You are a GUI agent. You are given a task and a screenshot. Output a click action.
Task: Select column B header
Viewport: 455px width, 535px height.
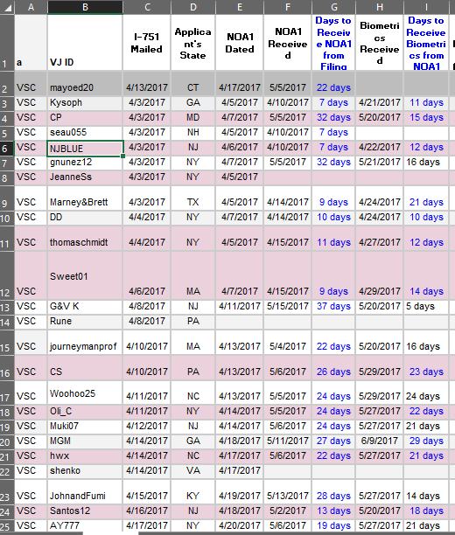[x=85, y=7]
